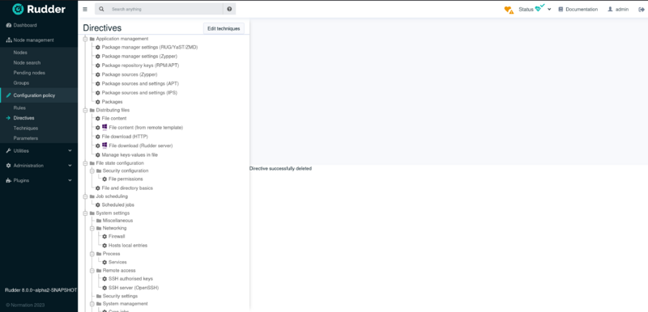Open the Status dropdown arrow

point(549,9)
